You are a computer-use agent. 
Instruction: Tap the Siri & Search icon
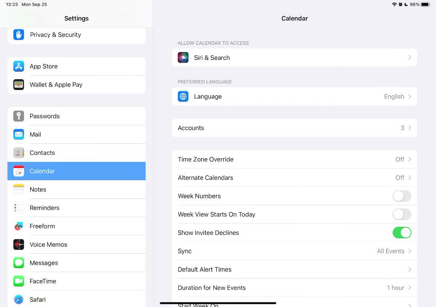pyautogui.click(x=183, y=58)
